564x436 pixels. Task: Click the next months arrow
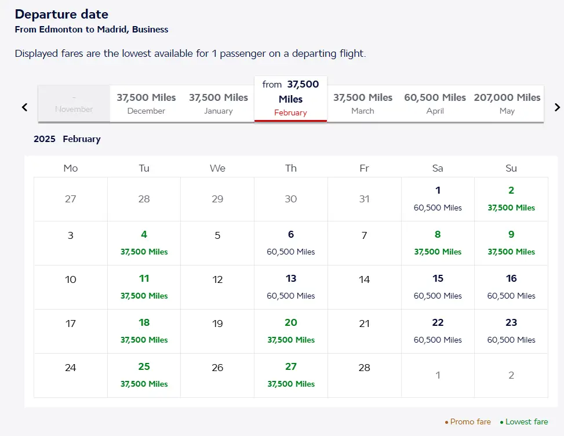coord(557,107)
